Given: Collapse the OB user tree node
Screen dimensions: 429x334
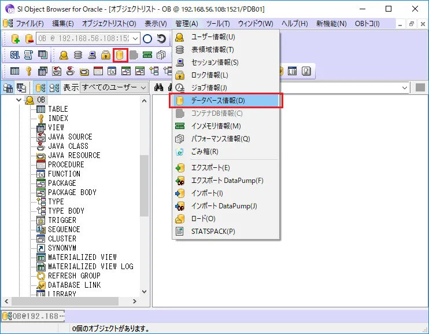Looking at the screenshot, I should 19,100.
